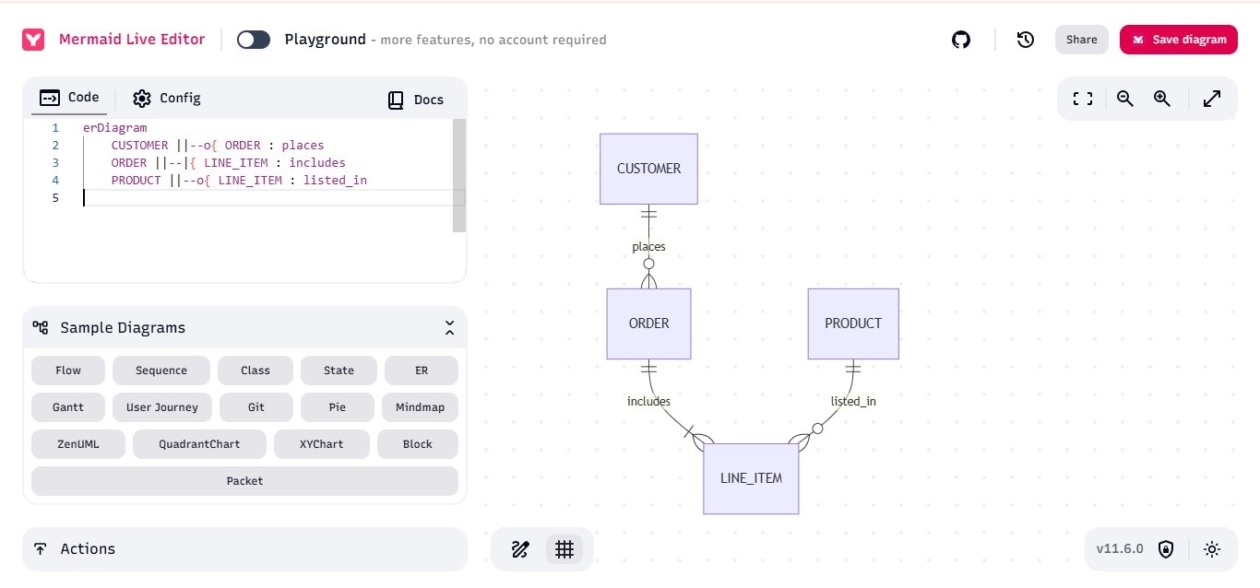The width and height of the screenshot is (1260, 588).
Task: Click the Mermaid Live Editor title
Action: pos(132,40)
